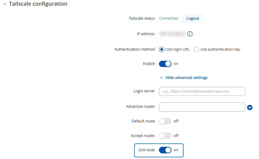Focus the Advertise routes input field
The height and width of the screenshot is (159, 259).
(202, 107)
